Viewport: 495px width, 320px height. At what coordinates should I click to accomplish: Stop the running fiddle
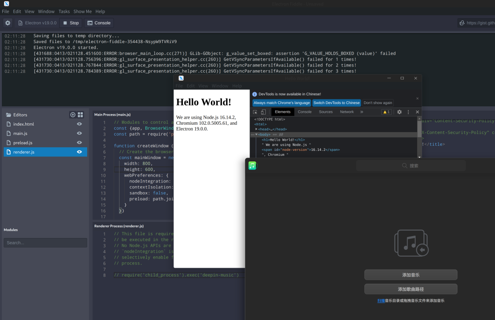71,23
